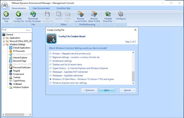Screen dimensions: 184x118
Task: Open Browse Local Profile
Action: 80,14
